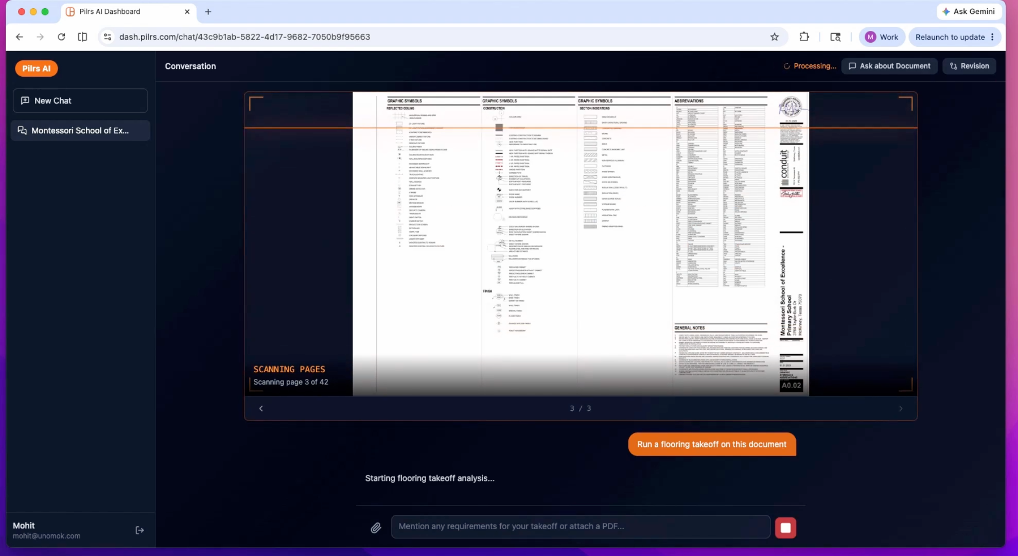Reload the page

[x=61, y=37]
